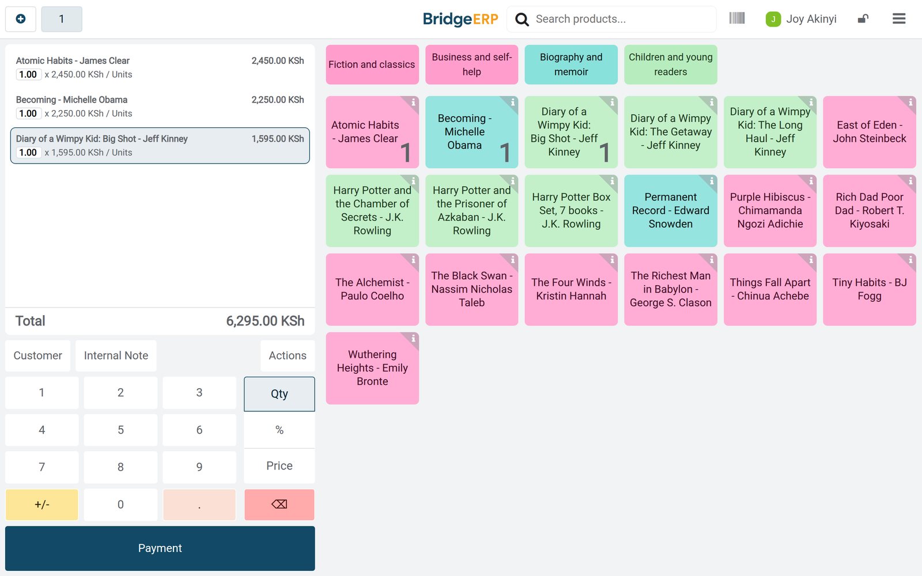Toggle Qty numpad mode
The height and width of the screenshot is (576, 922).
point(279,394)
